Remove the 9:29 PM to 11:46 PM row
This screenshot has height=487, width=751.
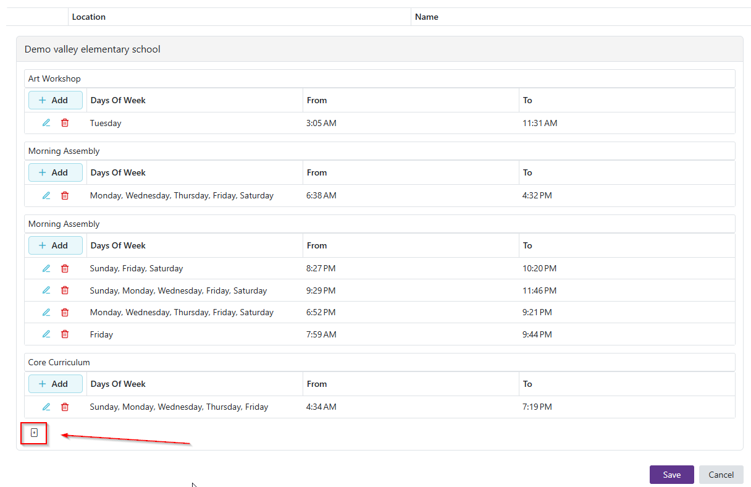pos(65,290)
